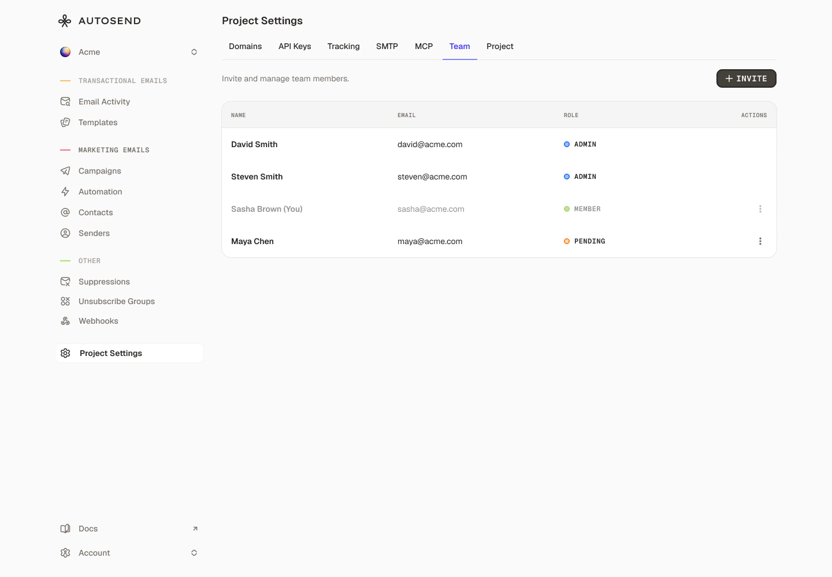Open the Senders page
Screen dimensions: 832x577
click(x=94, y=233)
